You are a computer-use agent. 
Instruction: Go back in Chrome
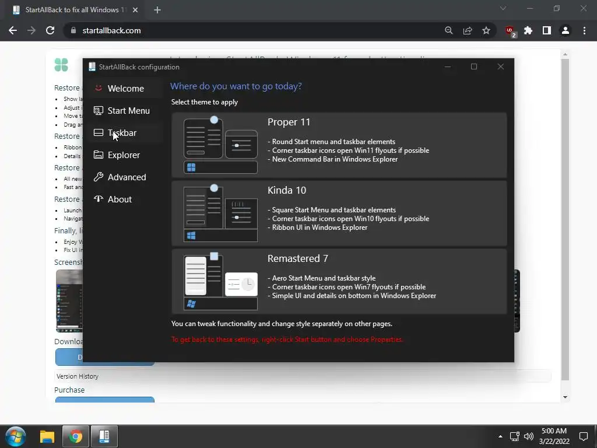click(x=13, y=30)
